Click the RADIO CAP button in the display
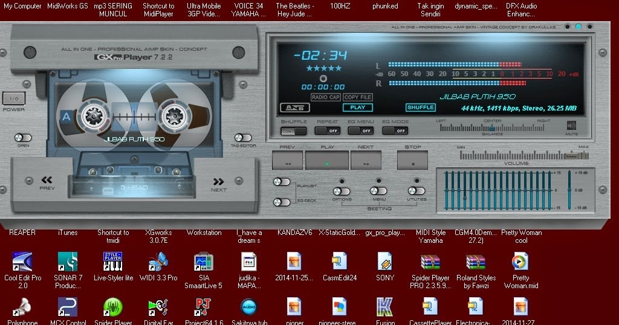This screenshot has width=619, height=325. click(x=325, y=97)
